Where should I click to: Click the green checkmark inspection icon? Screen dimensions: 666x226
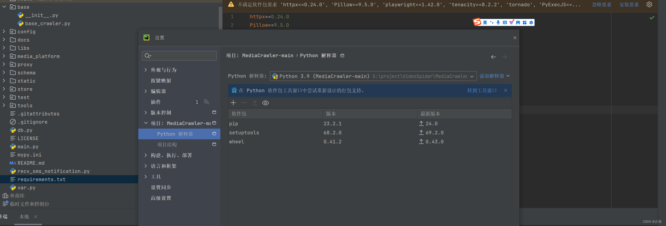(652, 18)
